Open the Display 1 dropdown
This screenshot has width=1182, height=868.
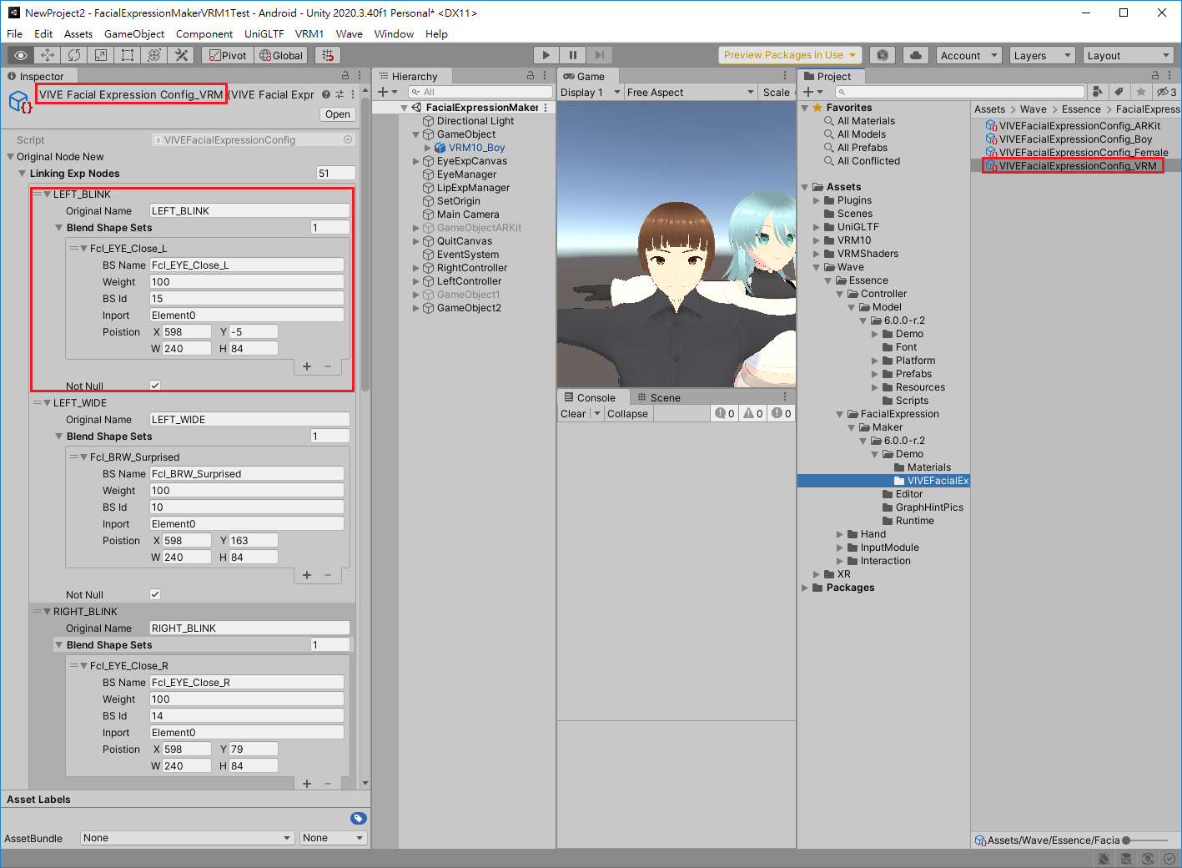(590, 92)
